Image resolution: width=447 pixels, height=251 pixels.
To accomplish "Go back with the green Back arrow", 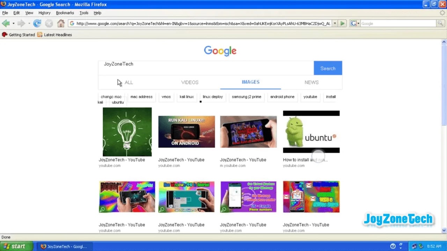I will coord(6,23).
